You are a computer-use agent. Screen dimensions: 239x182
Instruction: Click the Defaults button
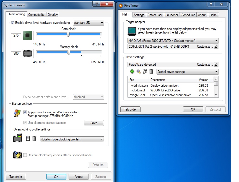tap(98, 165)
